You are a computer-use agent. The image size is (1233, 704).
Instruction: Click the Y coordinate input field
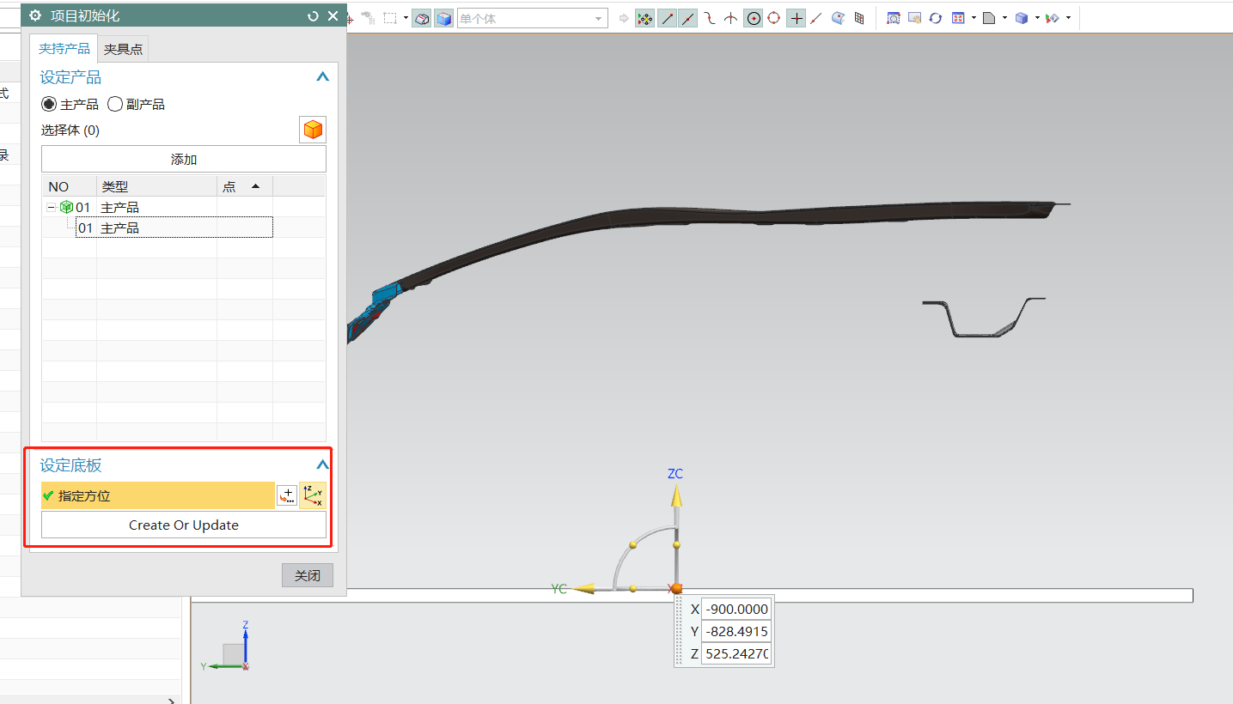coord(736,631)
